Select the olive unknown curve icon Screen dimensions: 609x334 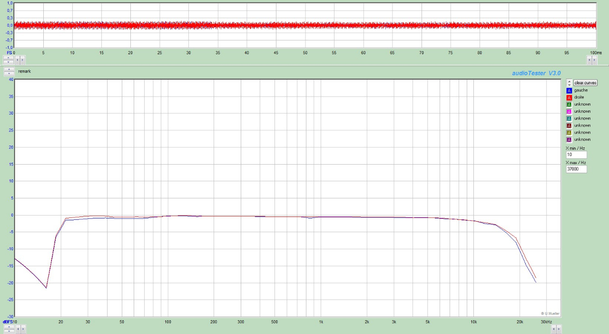tap(570, 132)
